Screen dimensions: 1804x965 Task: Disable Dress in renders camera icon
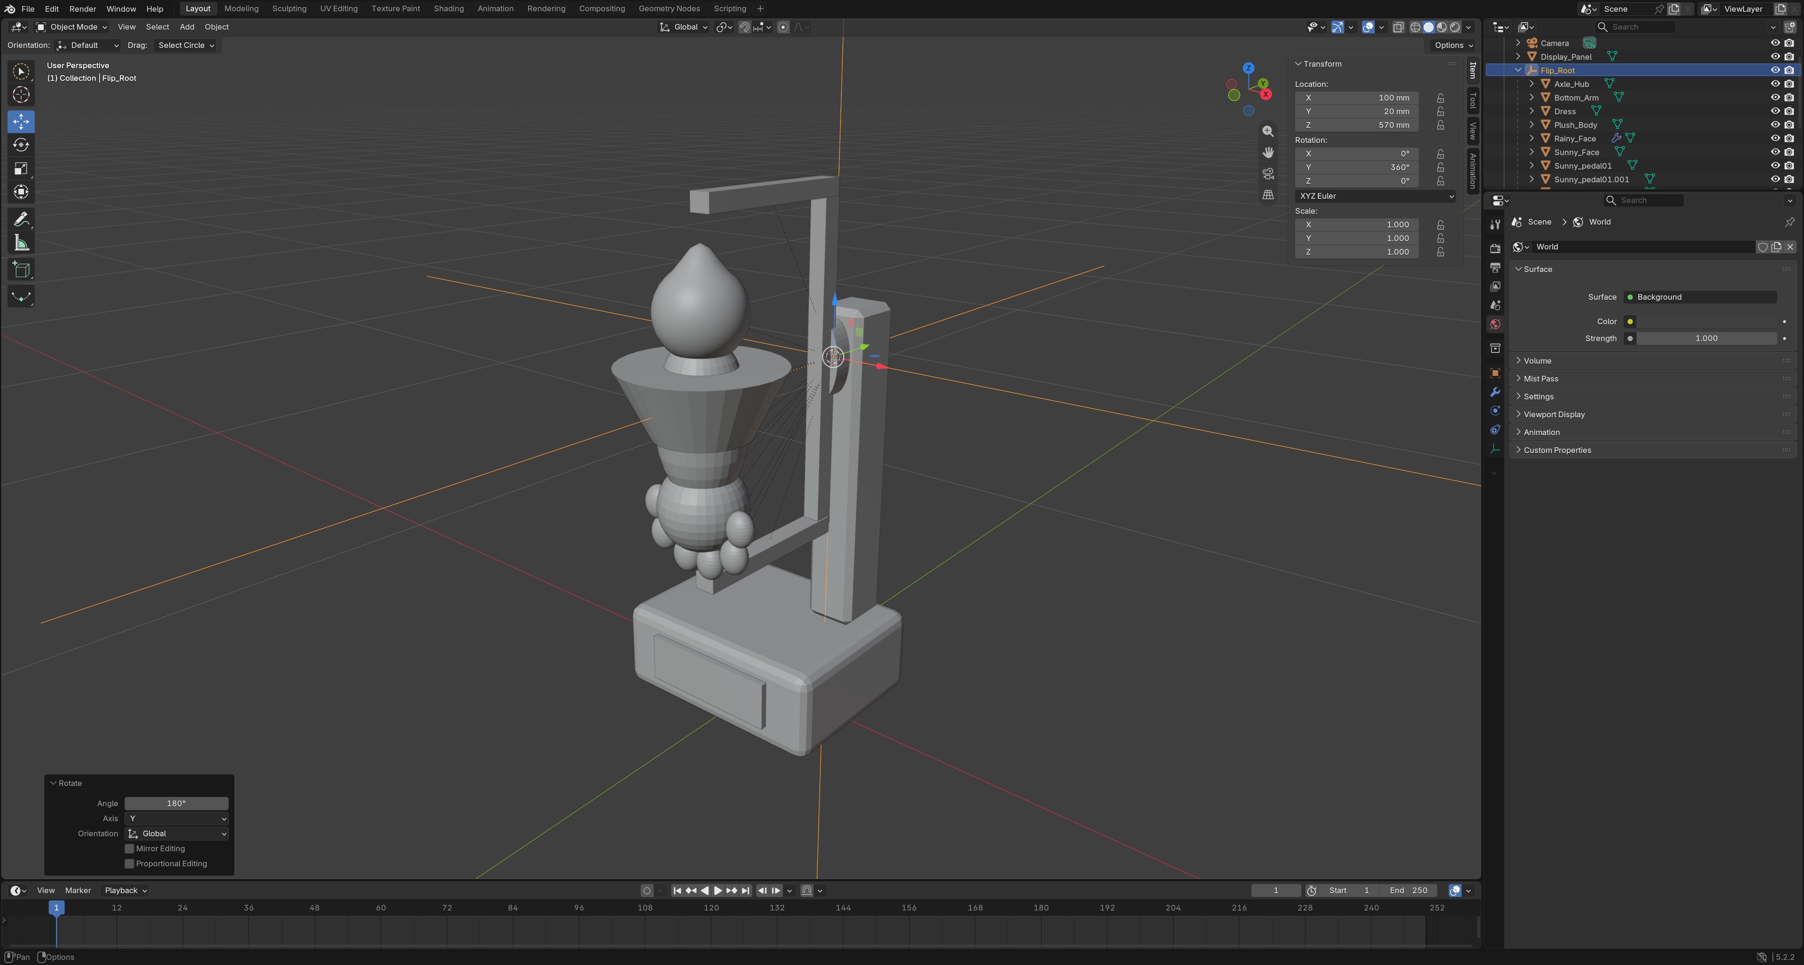(x=1788, y=111)
